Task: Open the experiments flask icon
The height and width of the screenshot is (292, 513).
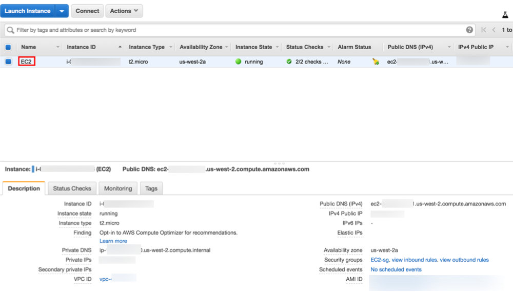Action: coord(505,15)
